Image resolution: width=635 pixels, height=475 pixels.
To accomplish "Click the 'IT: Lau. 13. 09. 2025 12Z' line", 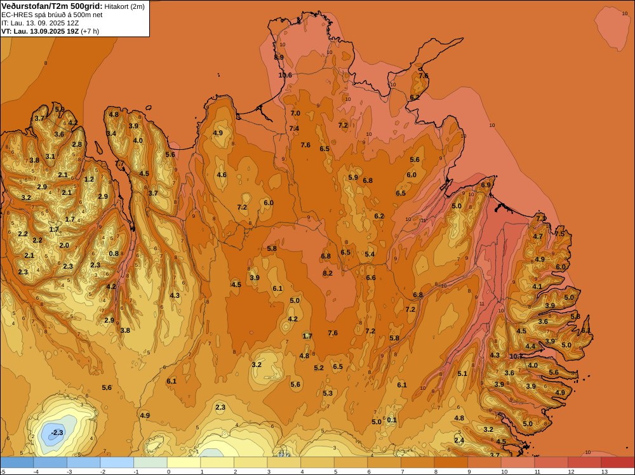I will coord(40,23).
